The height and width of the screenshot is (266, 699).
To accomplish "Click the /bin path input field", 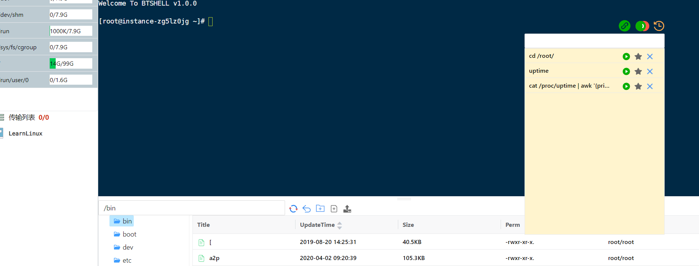I will (x=192, y=208).
